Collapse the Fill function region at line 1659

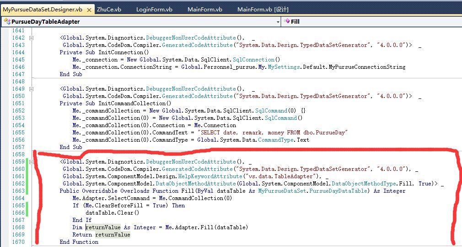[31, 162]
